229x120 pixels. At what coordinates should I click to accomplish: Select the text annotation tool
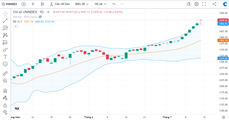[x=5, y=57]
